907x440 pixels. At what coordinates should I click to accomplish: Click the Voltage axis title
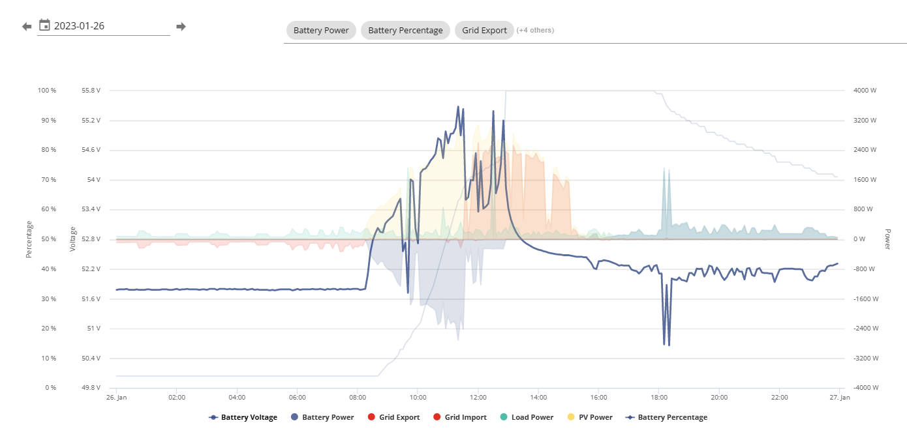[x=73, y=239]
